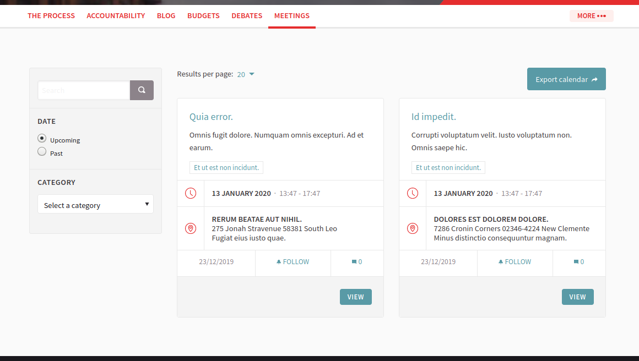639x361 pixels.
Task: Expand Results per page dropdown
Action: (x=246, y=74)
